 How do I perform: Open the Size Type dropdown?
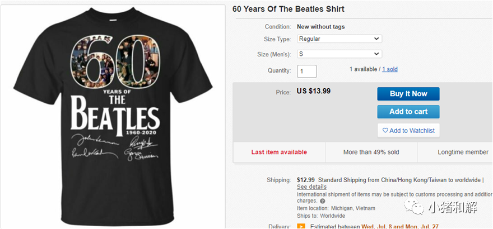pyautogui.click(x=339, y=39)
